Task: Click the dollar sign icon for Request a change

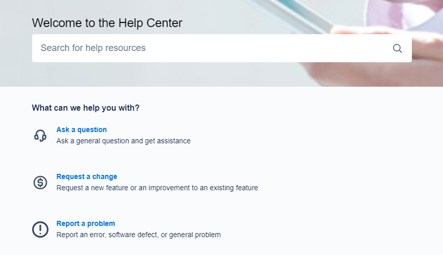Action: [x=40, y=182]
